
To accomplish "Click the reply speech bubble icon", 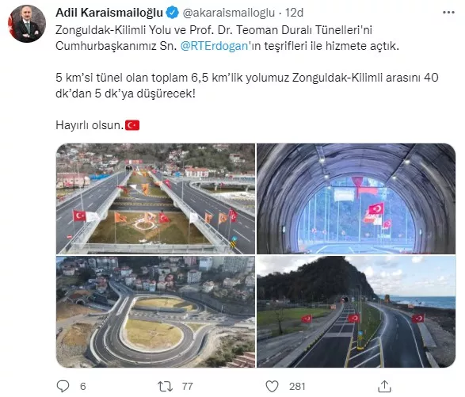I will (63, 387).
